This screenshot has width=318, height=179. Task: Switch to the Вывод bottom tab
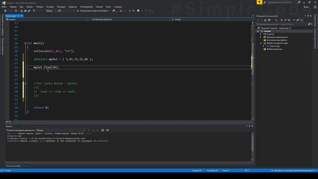click(25, 166)
